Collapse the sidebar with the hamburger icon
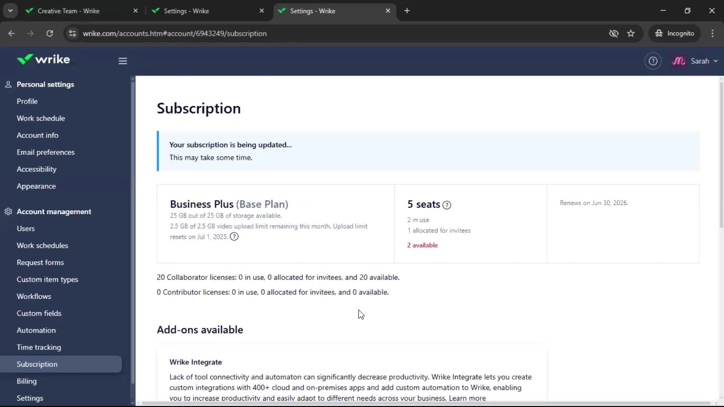Screen dimensions: 724x407 [123, 61]
